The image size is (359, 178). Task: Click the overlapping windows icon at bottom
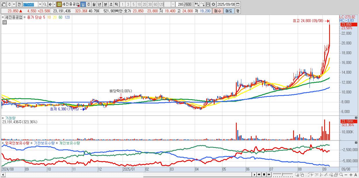(302, 175)
